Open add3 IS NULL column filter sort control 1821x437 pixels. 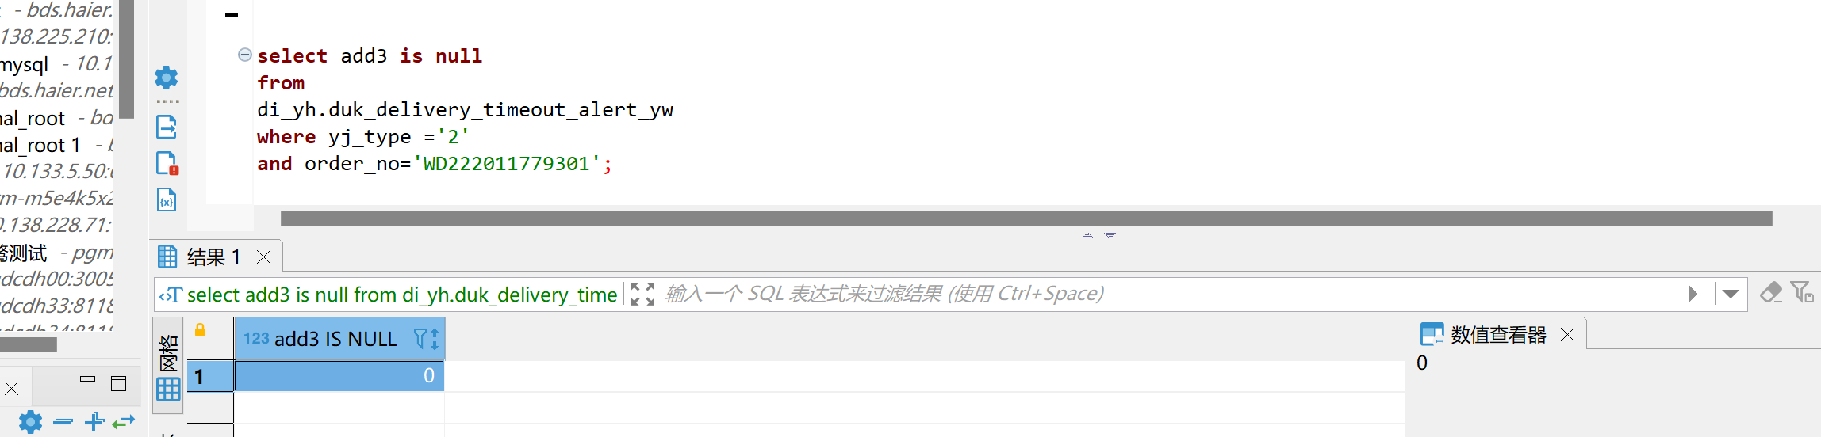click(x=426, y=339)
